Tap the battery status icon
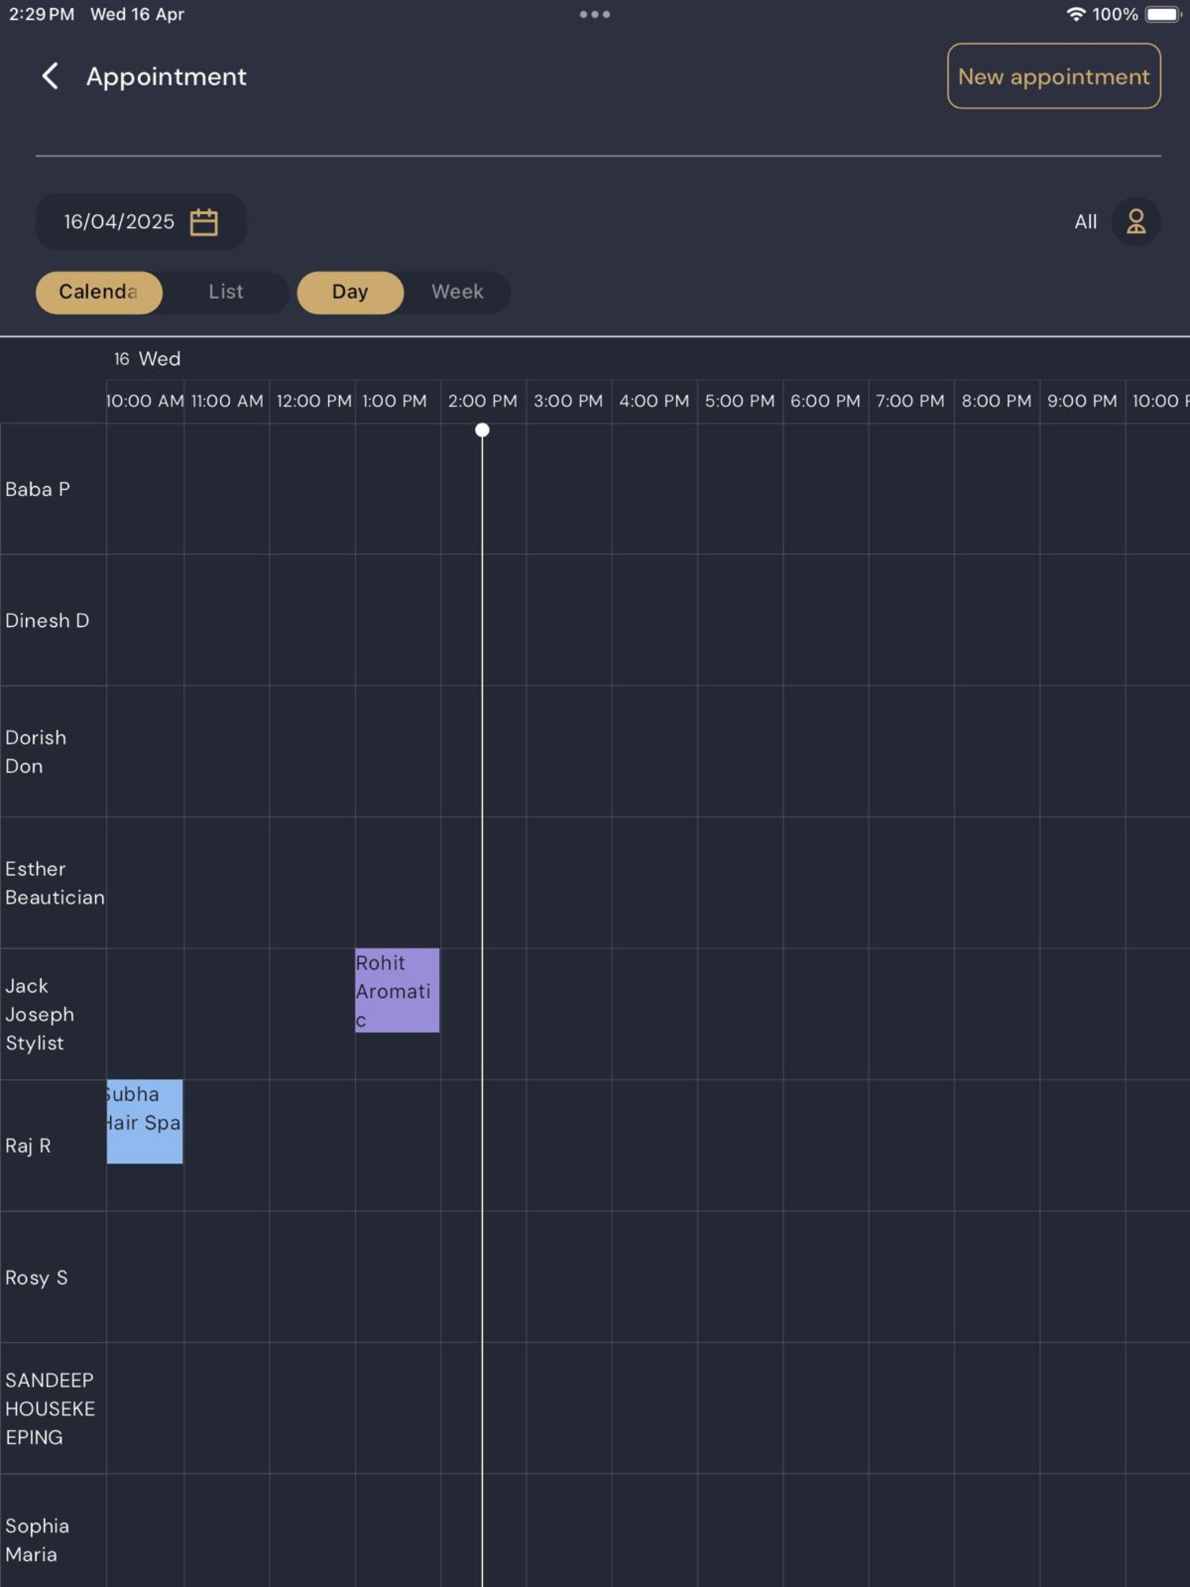1190x1587 pixels. pyautogui.click(x=1163, y=15)
